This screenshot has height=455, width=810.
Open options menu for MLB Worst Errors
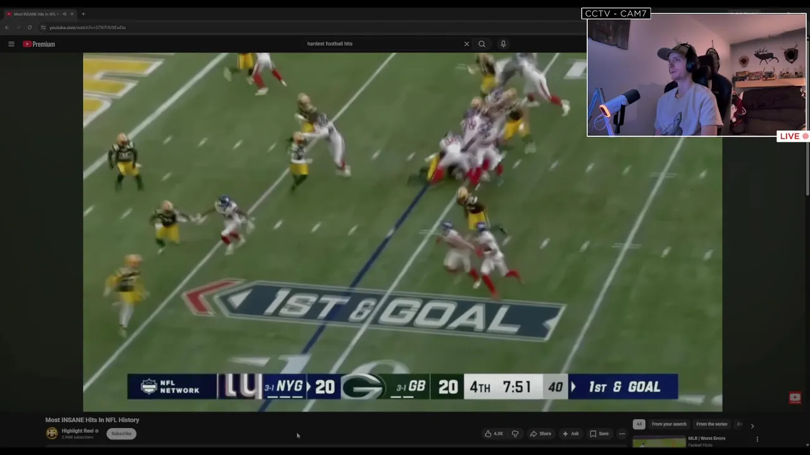757,439
